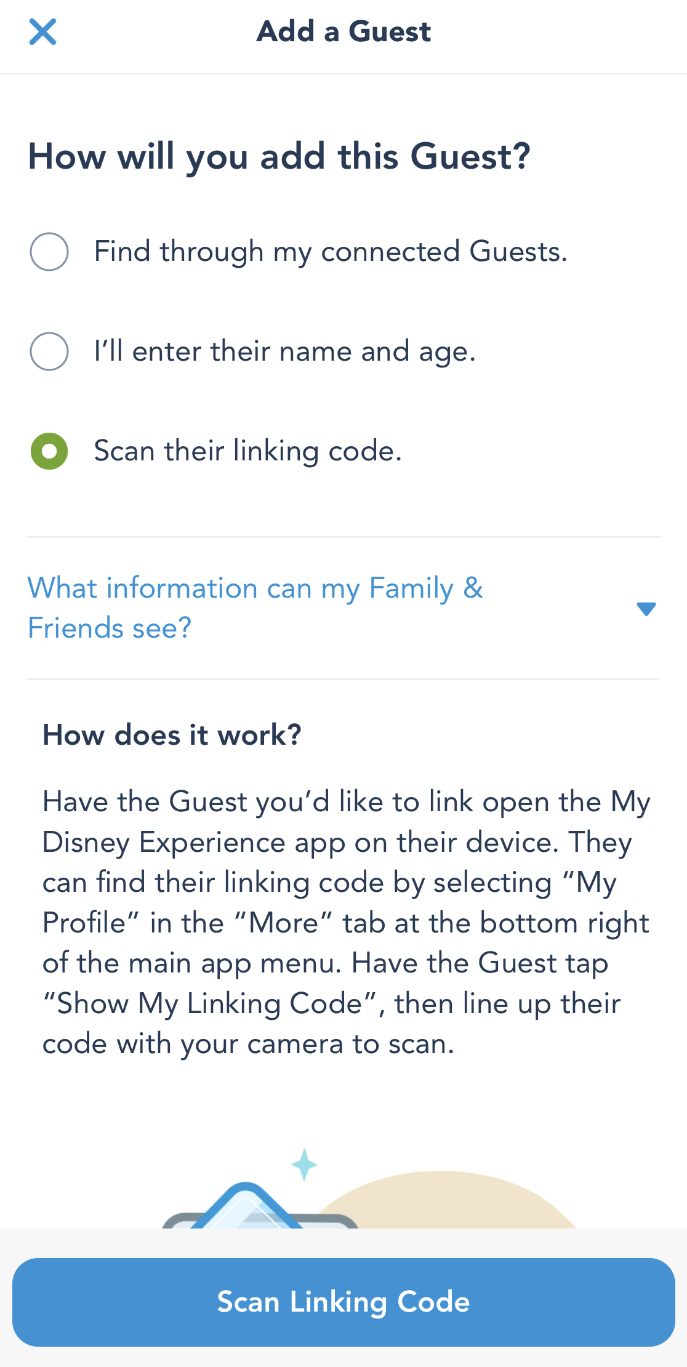Click the "Friends see?" line of the link
The image size is (687, 1367).
click(x=110, y=628)
